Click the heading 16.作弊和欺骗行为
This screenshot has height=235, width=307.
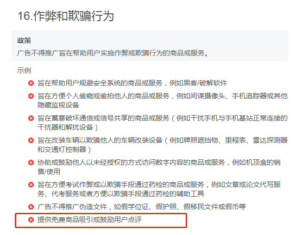point(66,16)
